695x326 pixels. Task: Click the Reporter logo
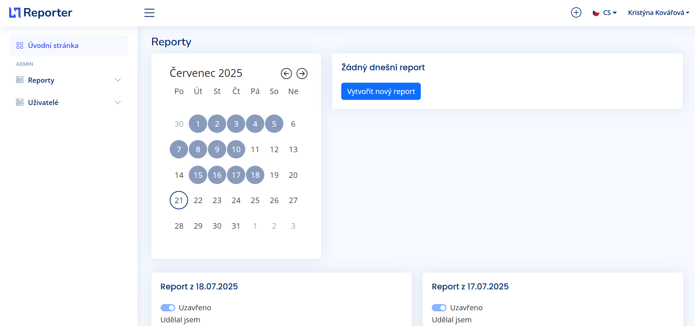pyautogui.click(x=41, y=13)
